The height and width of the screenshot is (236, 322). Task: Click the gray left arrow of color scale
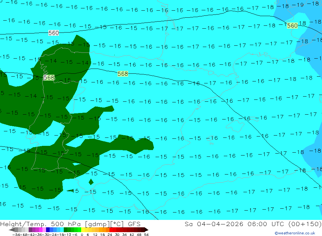(12, 230)
